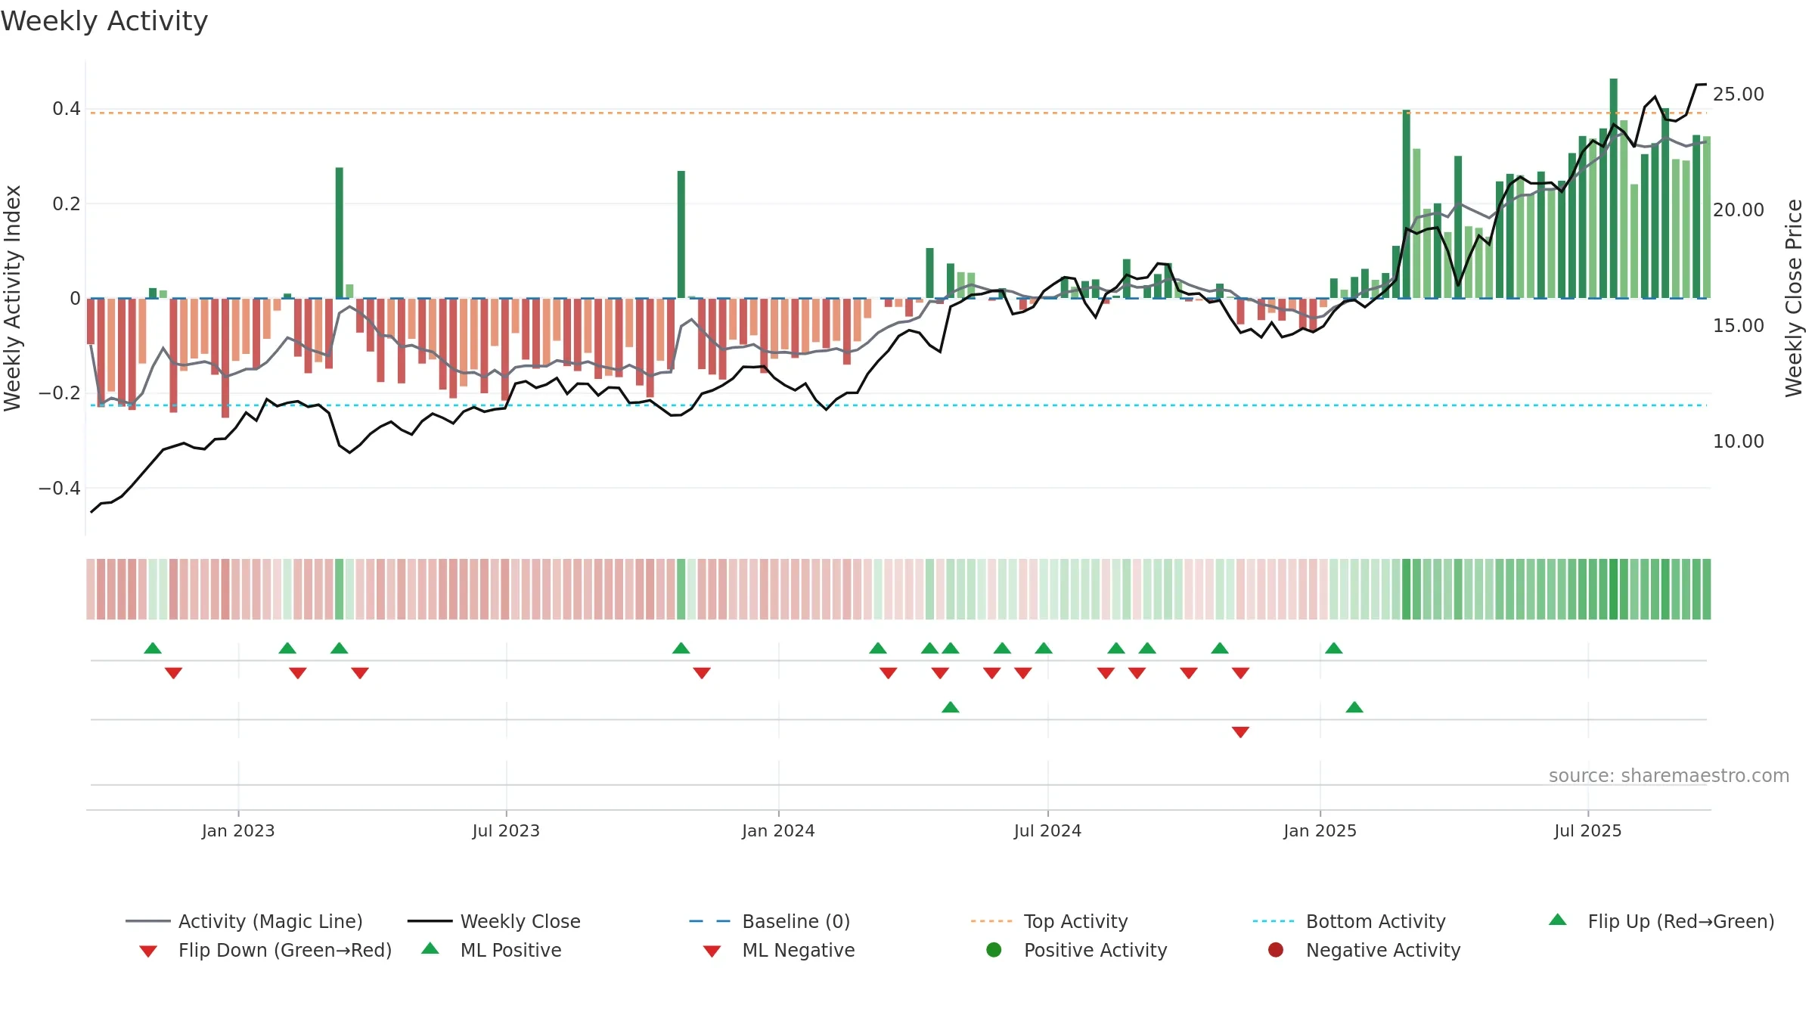The width and height of the screenshot is (1815, 1021).
Task: Select the Jan 2024 x-axis label
Action: (778, 830)
